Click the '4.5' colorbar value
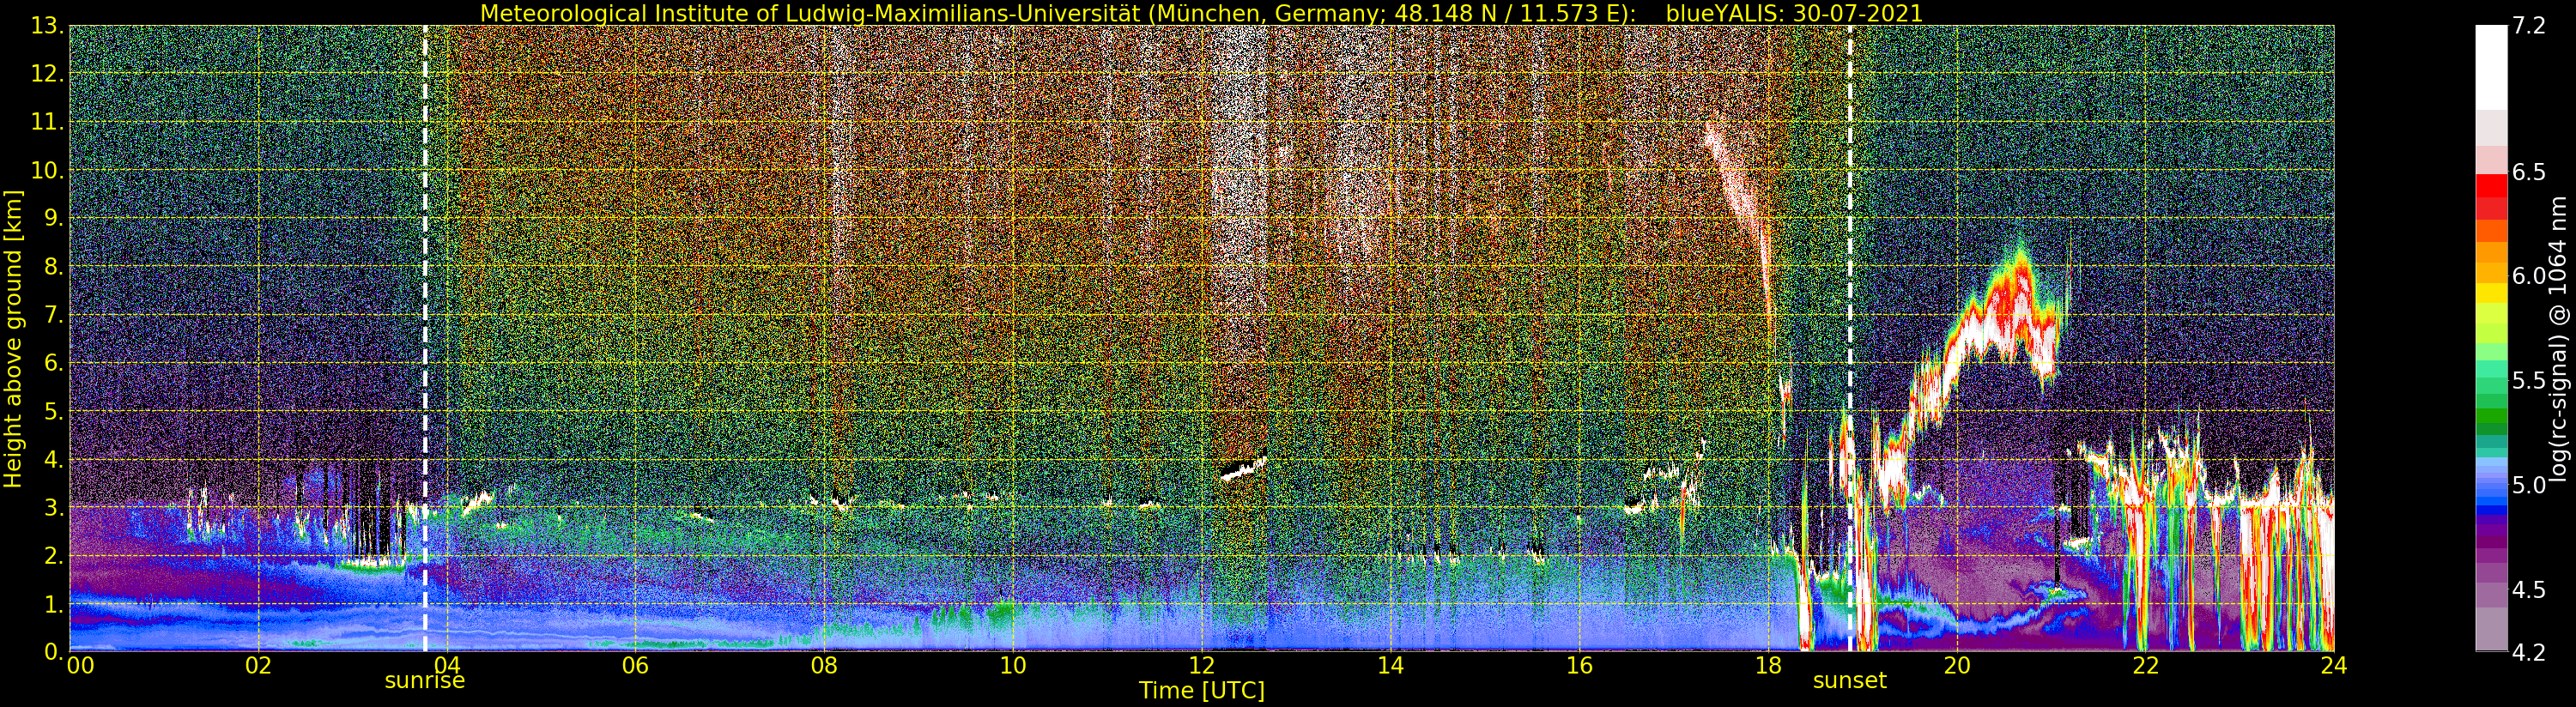Screen dimensions: 2576x707 pos(2528,589)
